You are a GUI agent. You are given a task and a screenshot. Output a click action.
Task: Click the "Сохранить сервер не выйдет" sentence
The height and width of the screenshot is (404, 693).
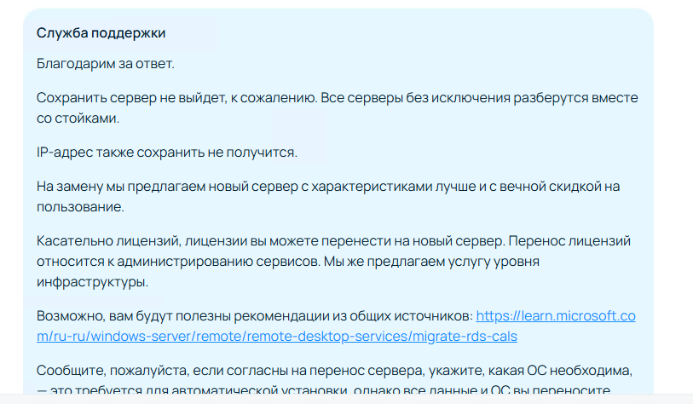tap(176, 98)
